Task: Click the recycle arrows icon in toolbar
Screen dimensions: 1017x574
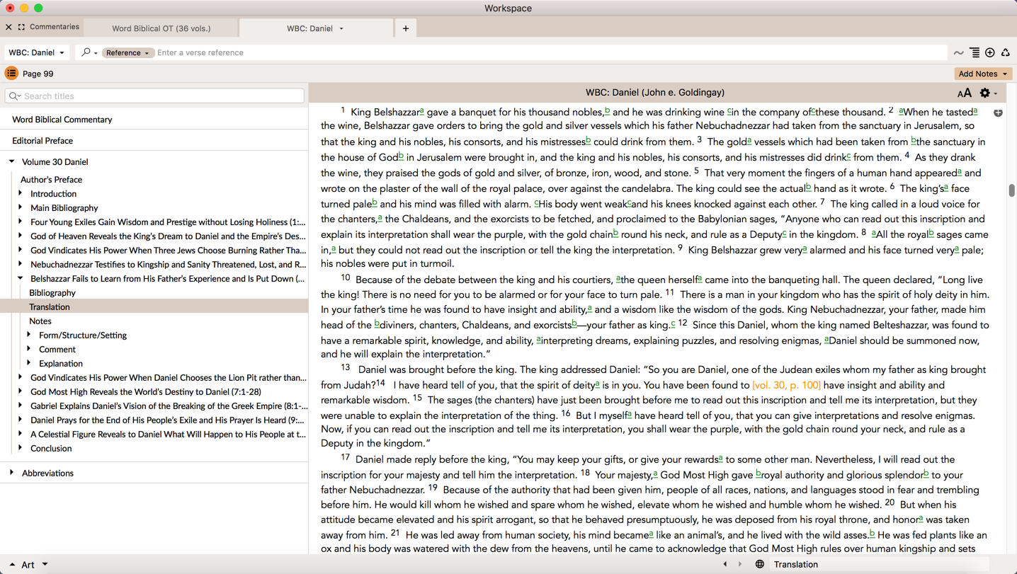Action: (1006, 53)
